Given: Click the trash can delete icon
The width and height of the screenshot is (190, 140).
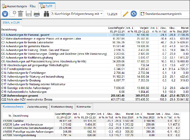Looking at the screenshot, I should [21, 14].
